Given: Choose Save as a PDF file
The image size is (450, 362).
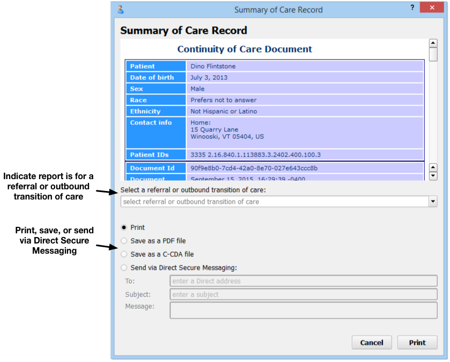Looking at the screenshot, I should (124, 241).
